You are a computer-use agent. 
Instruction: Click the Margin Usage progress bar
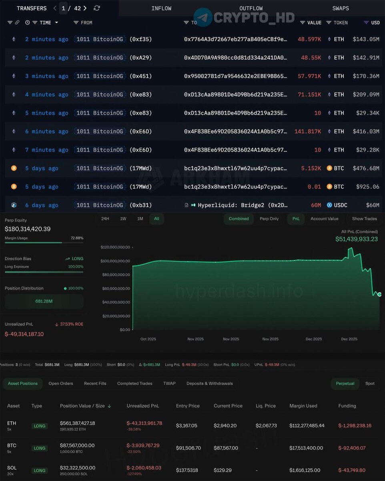click(44, 243)
